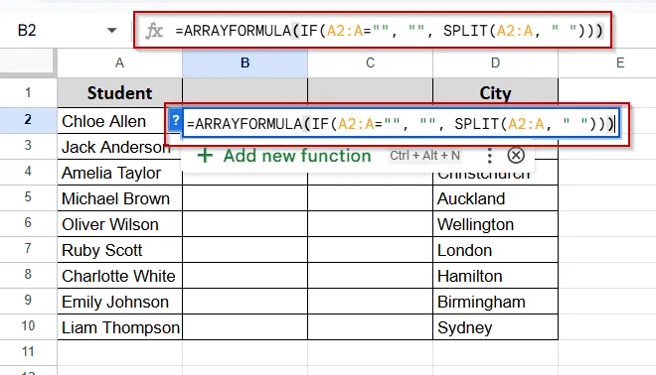The height and width of the screenshot is (375, 656).
Task: Select the Emily Johnson cell
Action: coord(119,302)
